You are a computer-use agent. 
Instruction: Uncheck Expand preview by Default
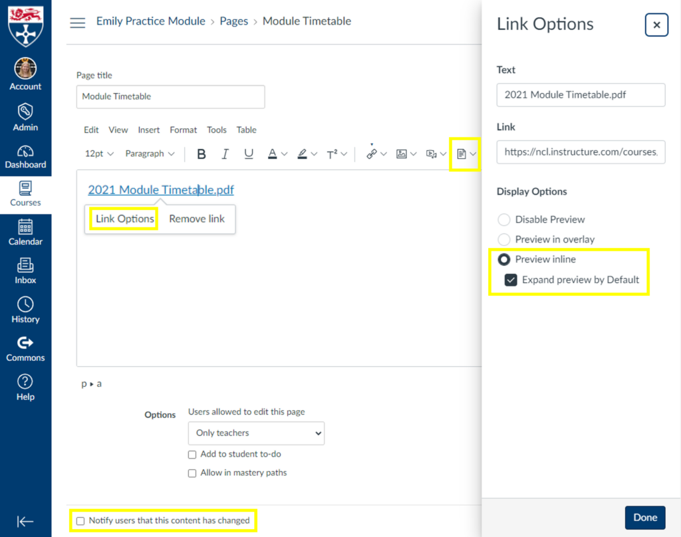click(x=511, y=280)
